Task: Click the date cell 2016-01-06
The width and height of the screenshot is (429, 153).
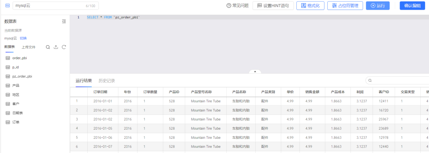Action: tap(102, 138)
